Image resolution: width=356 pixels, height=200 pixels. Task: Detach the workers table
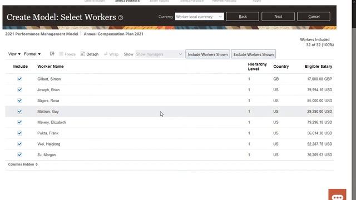[90, 54]
